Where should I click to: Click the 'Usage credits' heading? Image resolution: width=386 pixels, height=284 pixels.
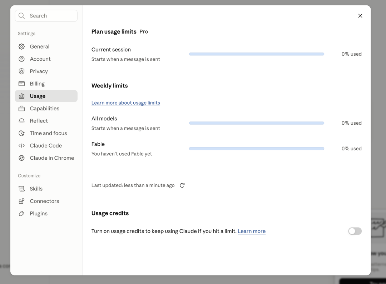[110, 213]
